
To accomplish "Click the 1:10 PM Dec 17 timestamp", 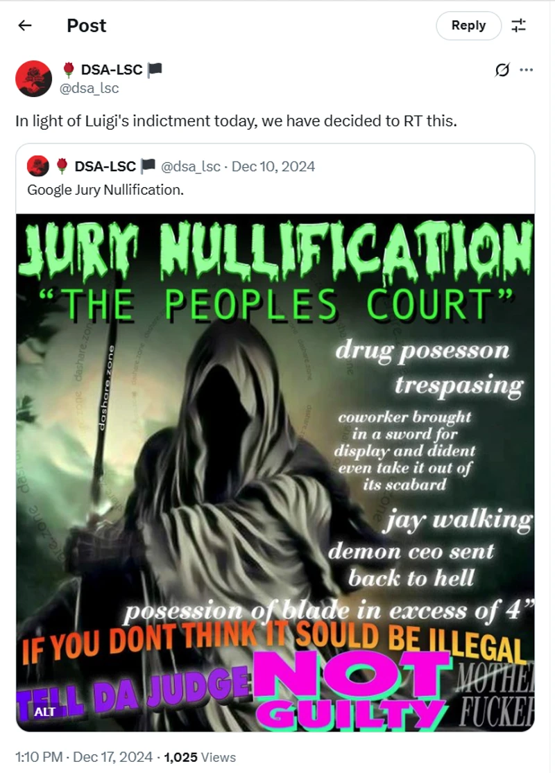I will (x=84, y=757).
